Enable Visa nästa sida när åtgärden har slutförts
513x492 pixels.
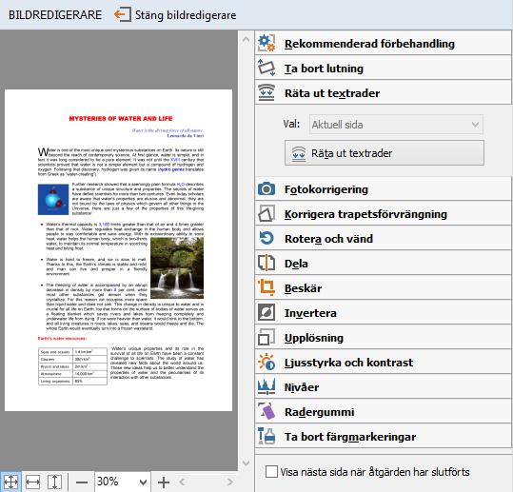(x=271, y=472)
